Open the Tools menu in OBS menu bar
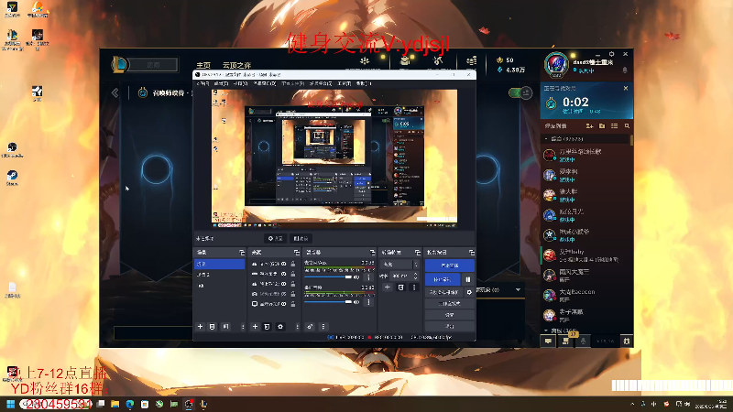Image resolution: width=733 pixels, height=412 pixels. pyautogui.click(x=345, y=83)
